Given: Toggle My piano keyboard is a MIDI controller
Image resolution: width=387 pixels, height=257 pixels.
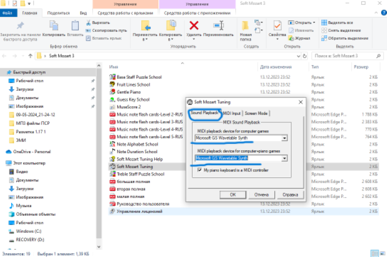Looking at the screenshot, I should tap(199, 170).
